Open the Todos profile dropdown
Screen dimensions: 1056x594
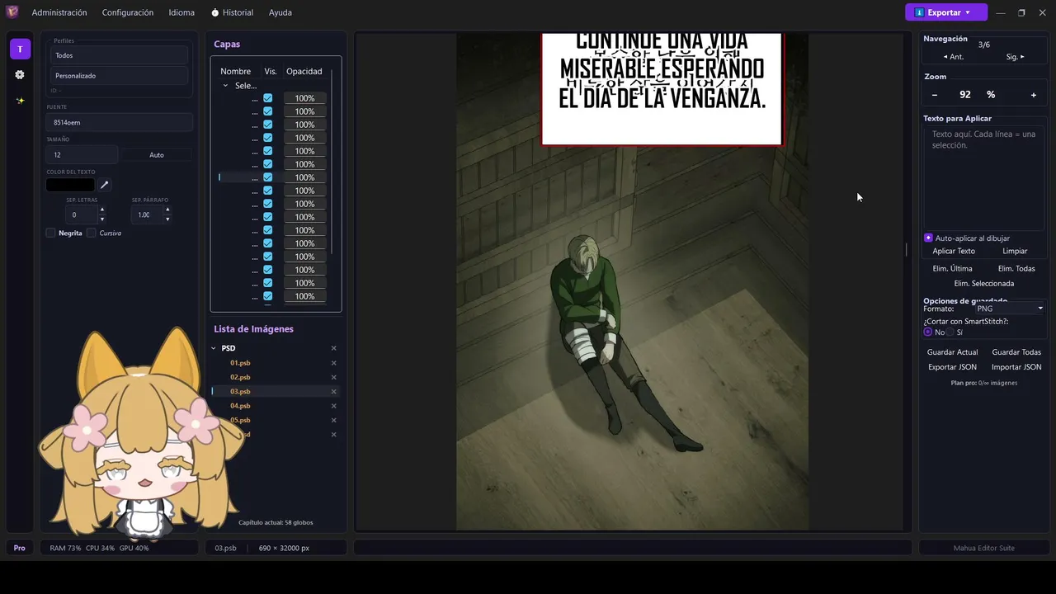point(120,55)
